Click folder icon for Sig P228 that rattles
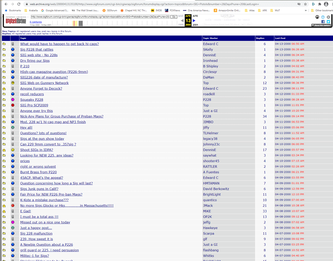Viewport: 333px width, 261px height. click(x=4, y=49)
